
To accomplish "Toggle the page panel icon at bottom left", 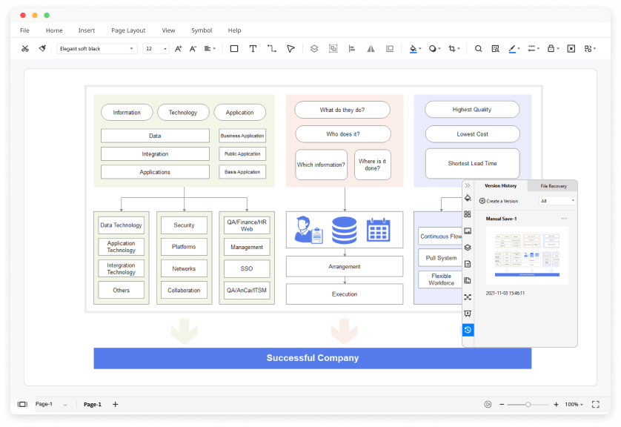I will (22, 405).
